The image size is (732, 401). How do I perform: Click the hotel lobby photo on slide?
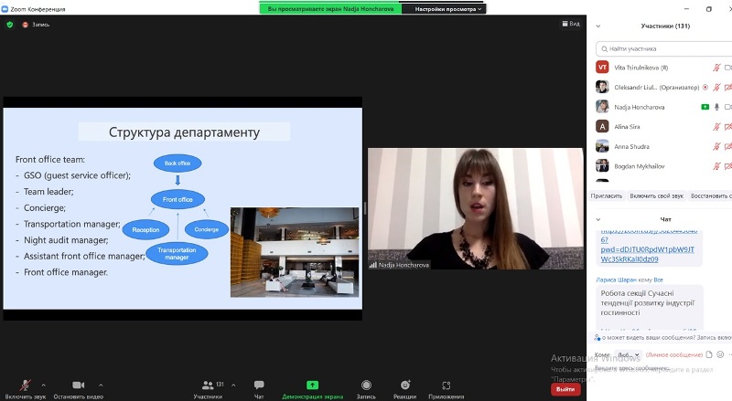pyautogui.click(x=295, y=252)
